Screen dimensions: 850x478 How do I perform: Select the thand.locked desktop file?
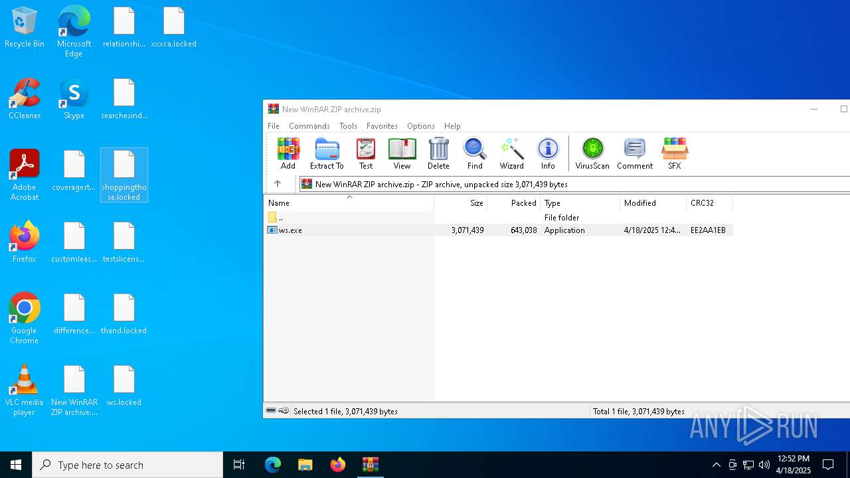(x=124, y=315)
